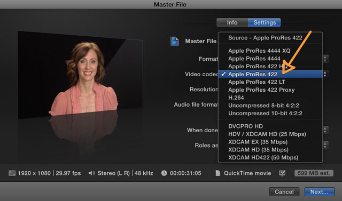Click the Next... button

(x=320, y=191)
